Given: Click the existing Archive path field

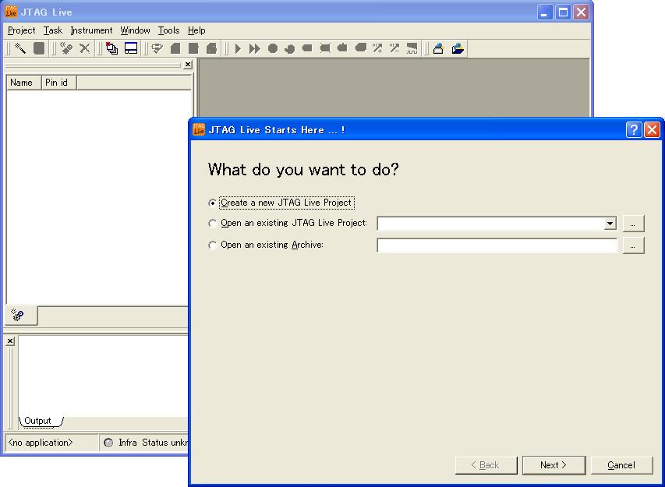Looking at the screenshot, I should (x=497, y=245).
